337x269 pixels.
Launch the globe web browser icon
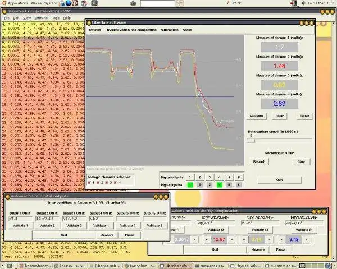(x=69, y=3)
